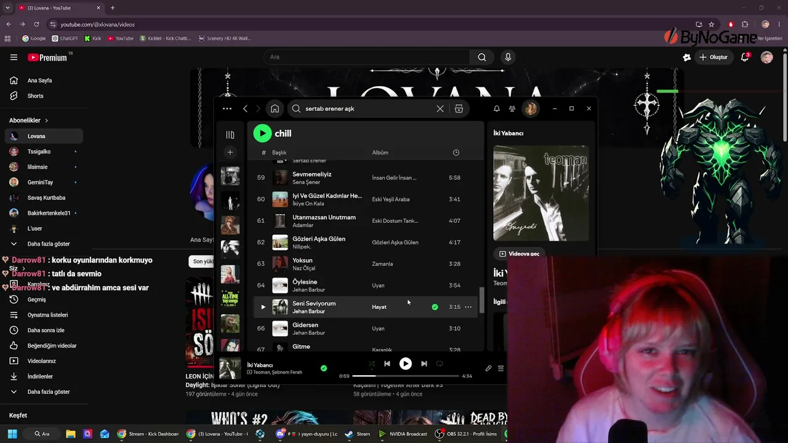788x443 pixels.
Task: Open Spotify's notification bell
Action: tap(497, 109)
